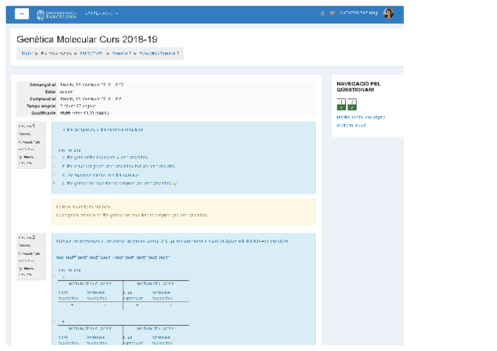Click the 'Estat' row value

coord(66,92)
